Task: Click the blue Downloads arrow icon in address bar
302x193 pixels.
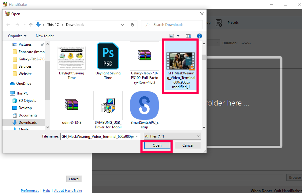Action: tap(38, 25)
